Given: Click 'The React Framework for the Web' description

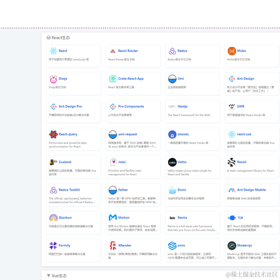Looking at the screenshot, I should [x=189, y=115].
